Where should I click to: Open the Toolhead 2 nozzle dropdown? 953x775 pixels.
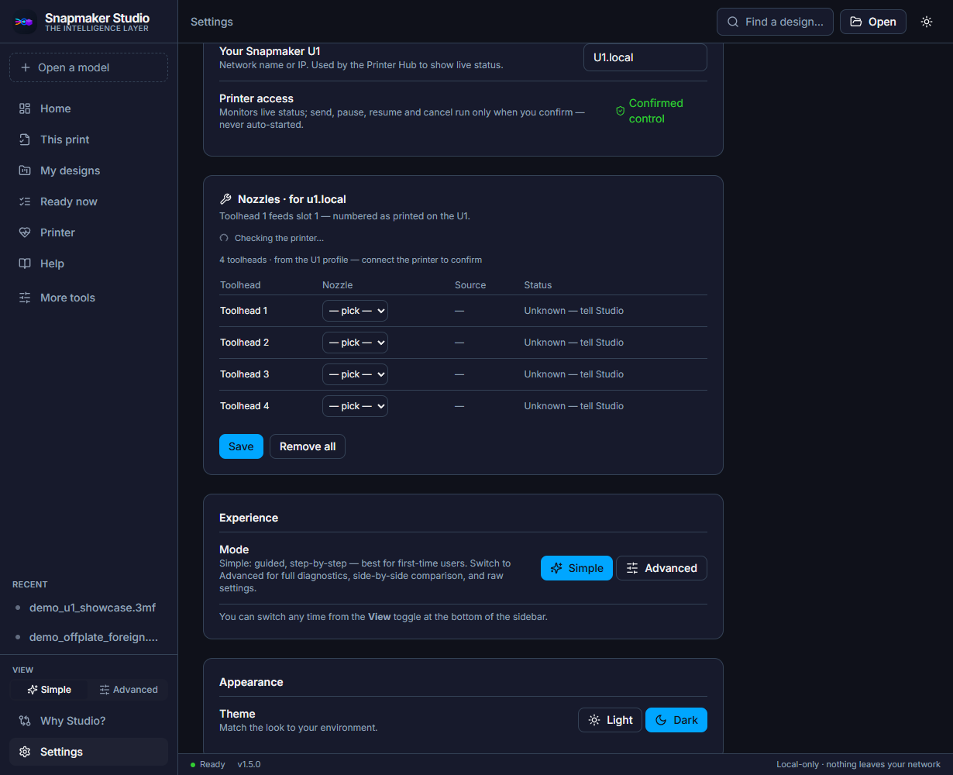pos(355,343)
